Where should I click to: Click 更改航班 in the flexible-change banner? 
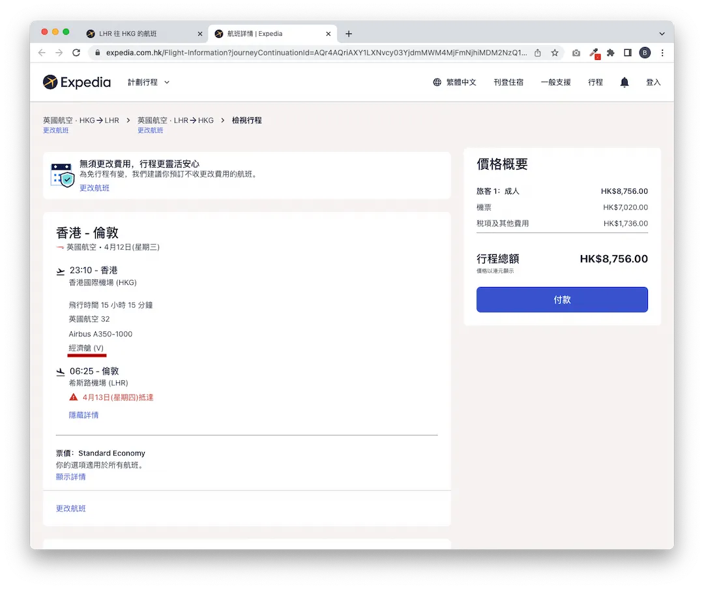(x=95, y=188)
